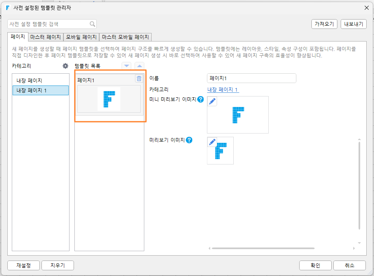Edit the 미니 미리보기 이미지 with pencil
374x276 pixels.
click(x=212, y=101)
